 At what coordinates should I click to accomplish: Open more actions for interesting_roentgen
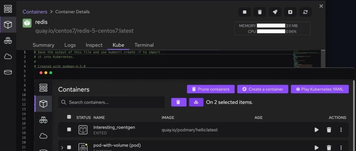click(341, 130)
